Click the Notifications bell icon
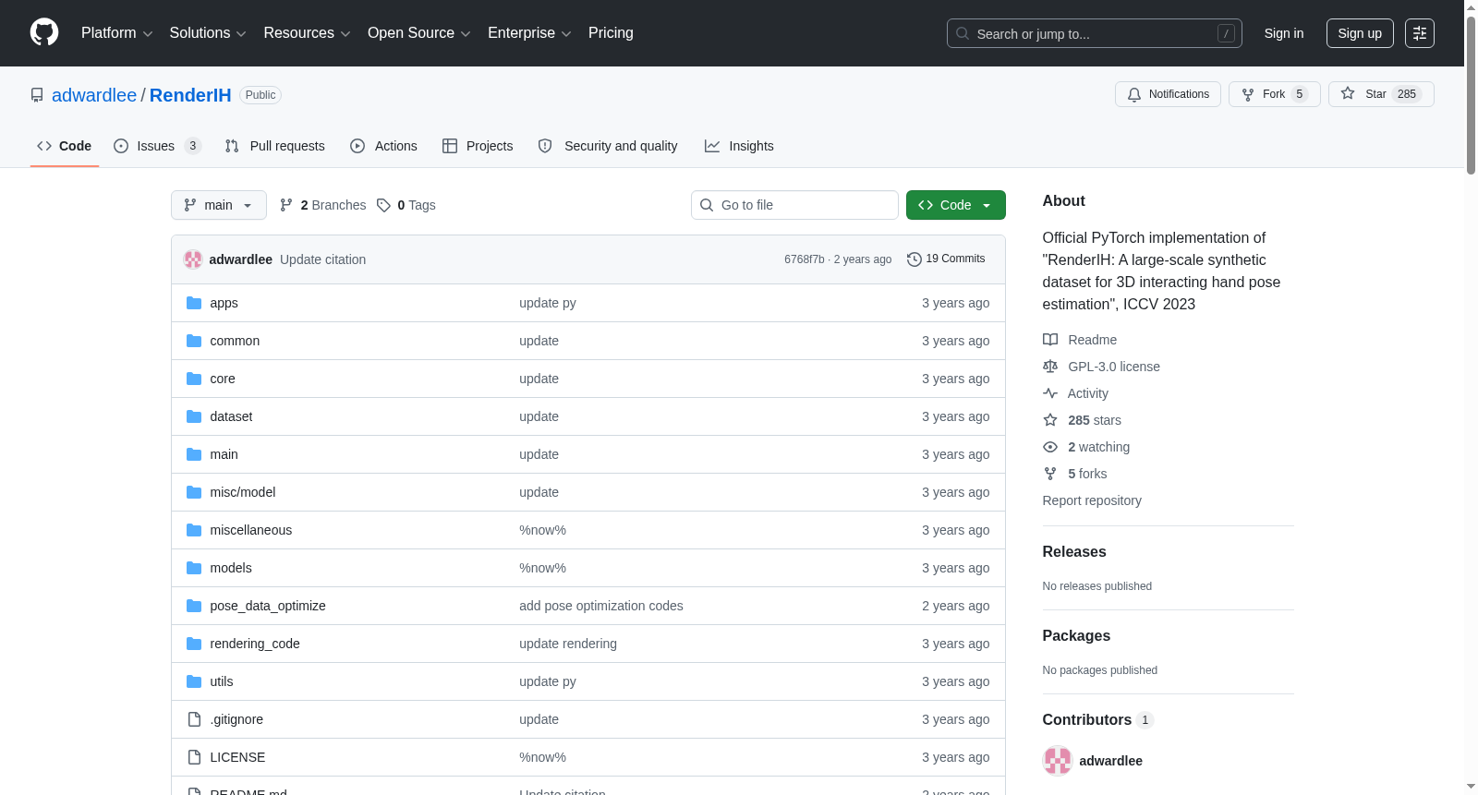Image resolution: width=1478 pixels, height=795 pixels. [1134, 94]
